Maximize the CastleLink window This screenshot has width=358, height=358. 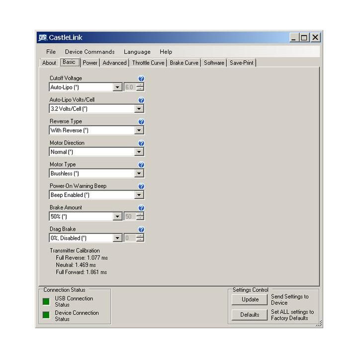click(x=304, y=37)
